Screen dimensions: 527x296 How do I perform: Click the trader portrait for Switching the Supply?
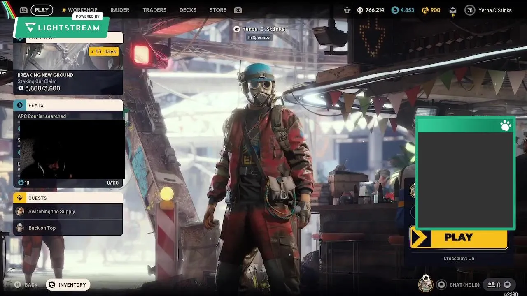click(x=20, y=211)
